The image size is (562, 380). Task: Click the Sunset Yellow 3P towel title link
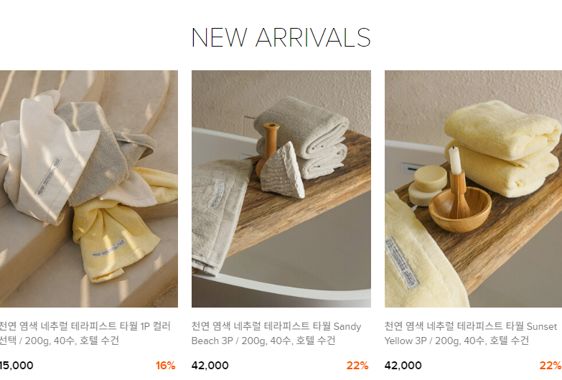[471, 333]
